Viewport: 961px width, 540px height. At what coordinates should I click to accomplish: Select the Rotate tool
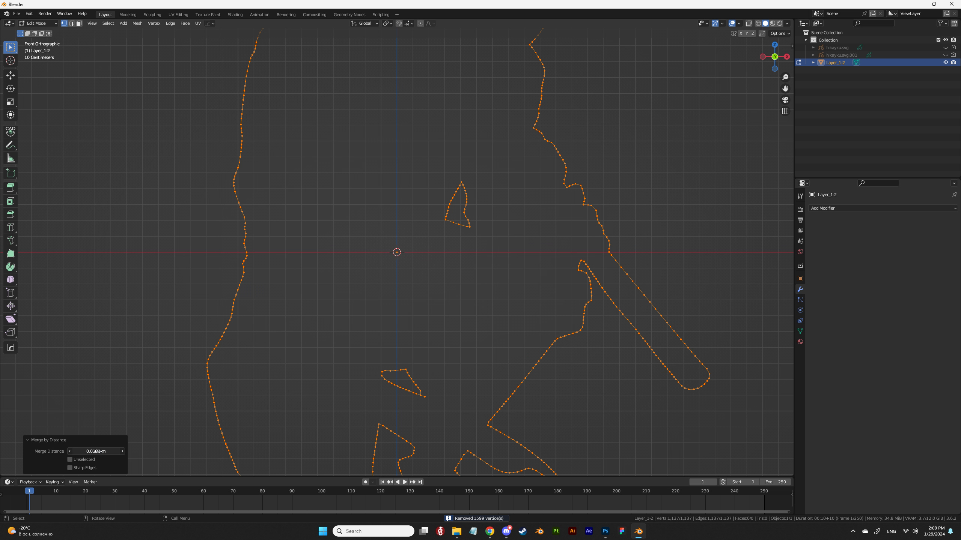click(x=11, y=88)
